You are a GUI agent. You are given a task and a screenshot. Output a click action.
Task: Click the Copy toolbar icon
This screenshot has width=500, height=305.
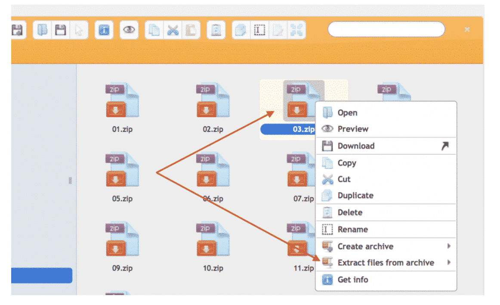(154, 30)
